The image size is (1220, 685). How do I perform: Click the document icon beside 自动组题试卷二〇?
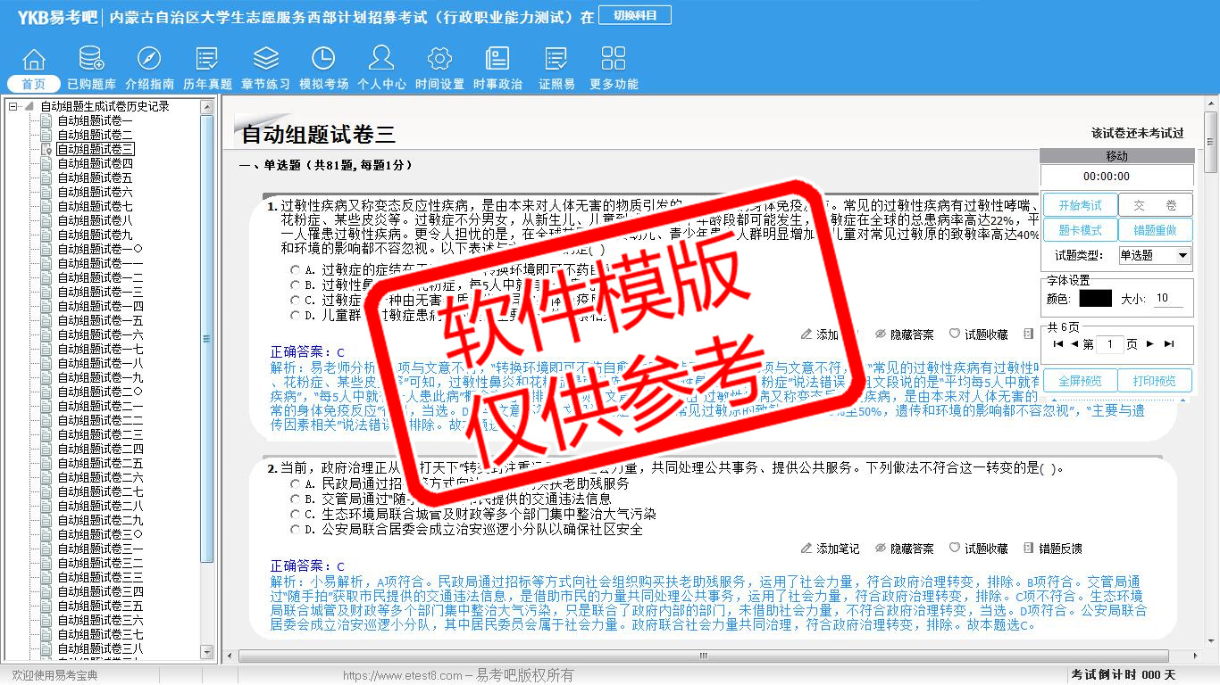point(46,392)
